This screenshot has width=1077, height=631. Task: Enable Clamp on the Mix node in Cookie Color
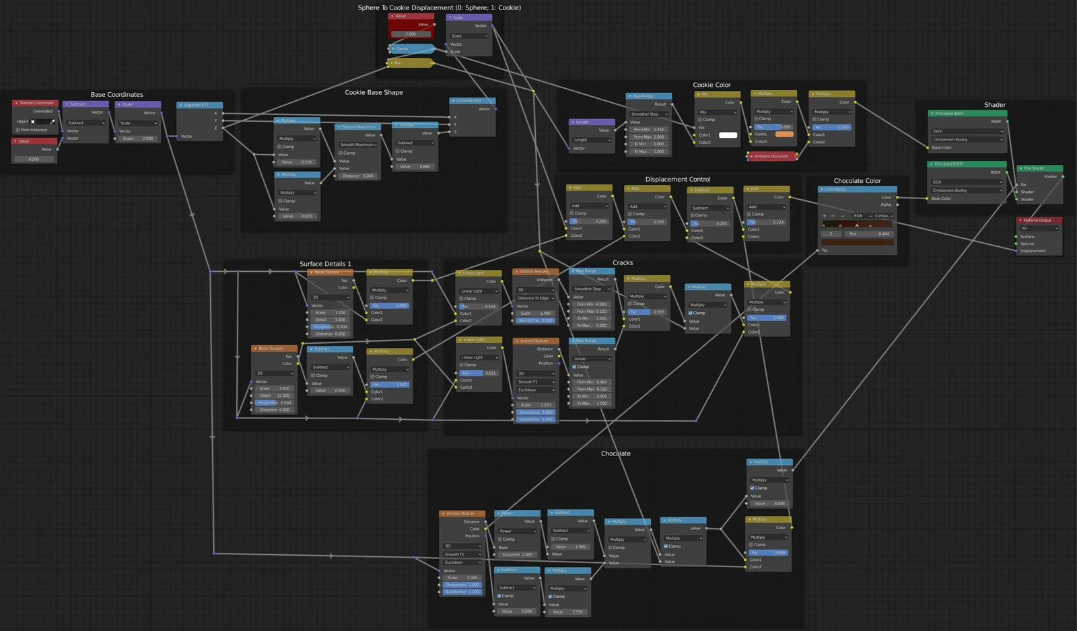pyautogui.click(x=701, y=119)
